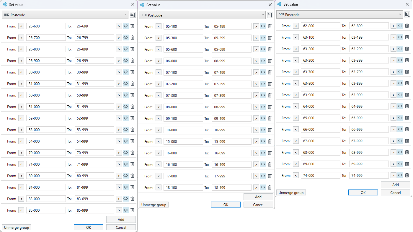413x232 pixels.
Task: Click the code bracket icon for the 71-000 row
Action: pos(126,164)
